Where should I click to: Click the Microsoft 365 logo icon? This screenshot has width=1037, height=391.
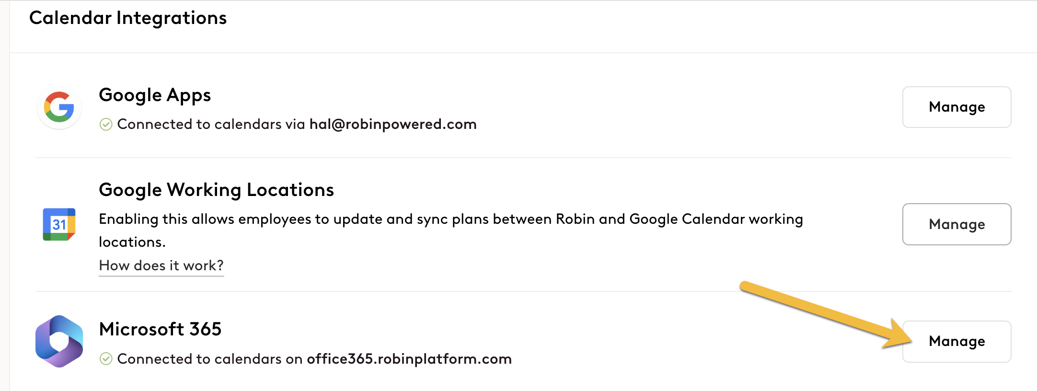click(59, 341)
